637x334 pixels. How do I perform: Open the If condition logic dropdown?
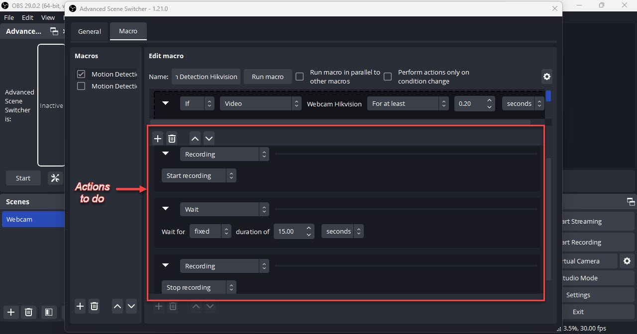(197, 103)
